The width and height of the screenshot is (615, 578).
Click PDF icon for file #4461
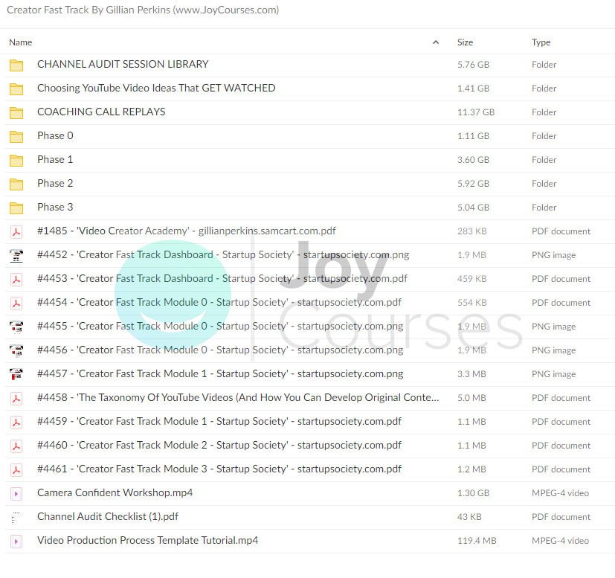[16, 469]
